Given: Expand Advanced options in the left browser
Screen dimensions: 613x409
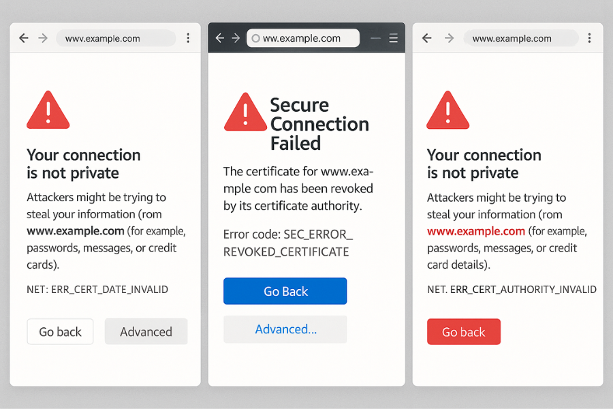Looking at the screenshot, I should pyautogui.click(x=146, y=331).
